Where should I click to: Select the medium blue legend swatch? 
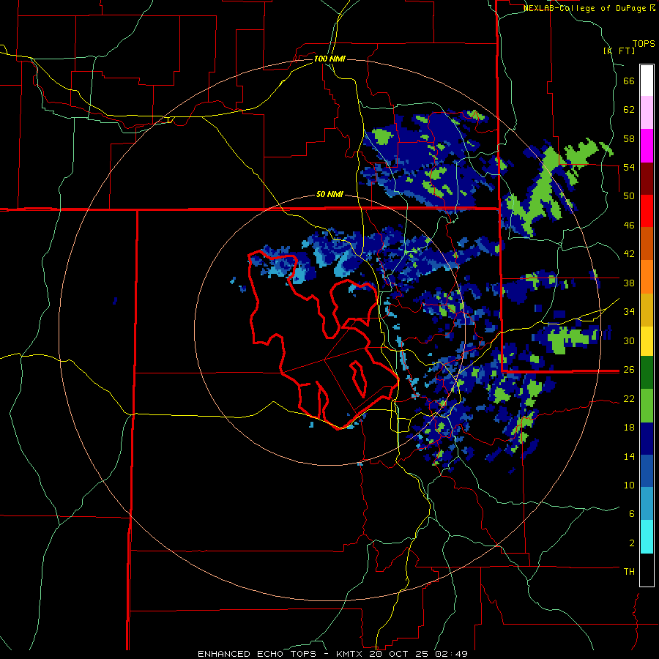(647, 471)
